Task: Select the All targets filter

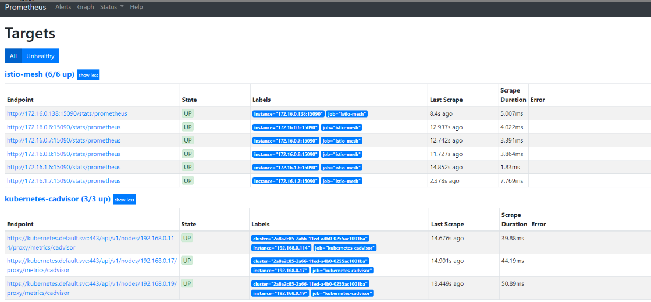Action: [13, 56]
